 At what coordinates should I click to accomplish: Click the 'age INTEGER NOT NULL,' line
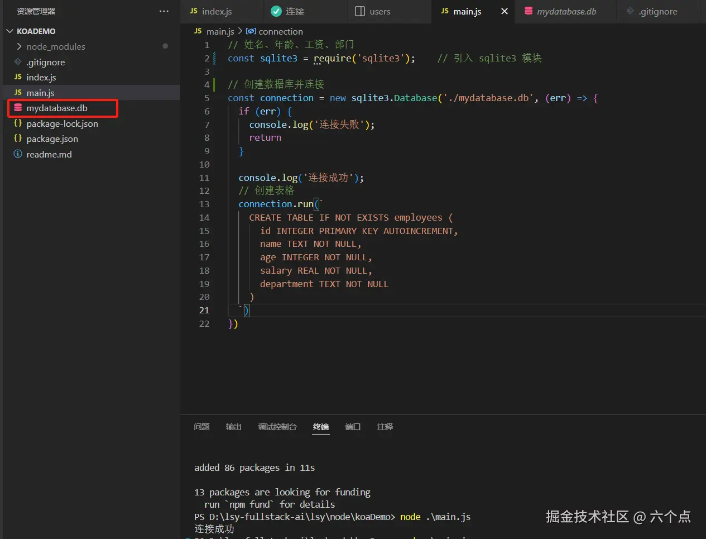316,257
